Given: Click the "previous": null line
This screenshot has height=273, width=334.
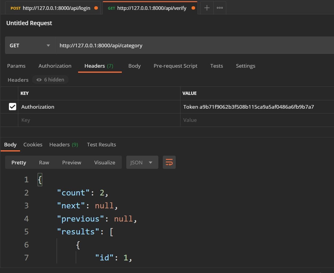Looking at the screenshot, I should pos(97,219).
